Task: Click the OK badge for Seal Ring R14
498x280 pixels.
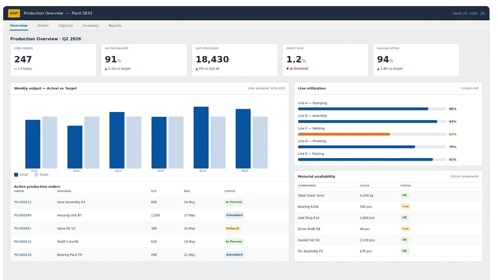Action: [405, 218]
